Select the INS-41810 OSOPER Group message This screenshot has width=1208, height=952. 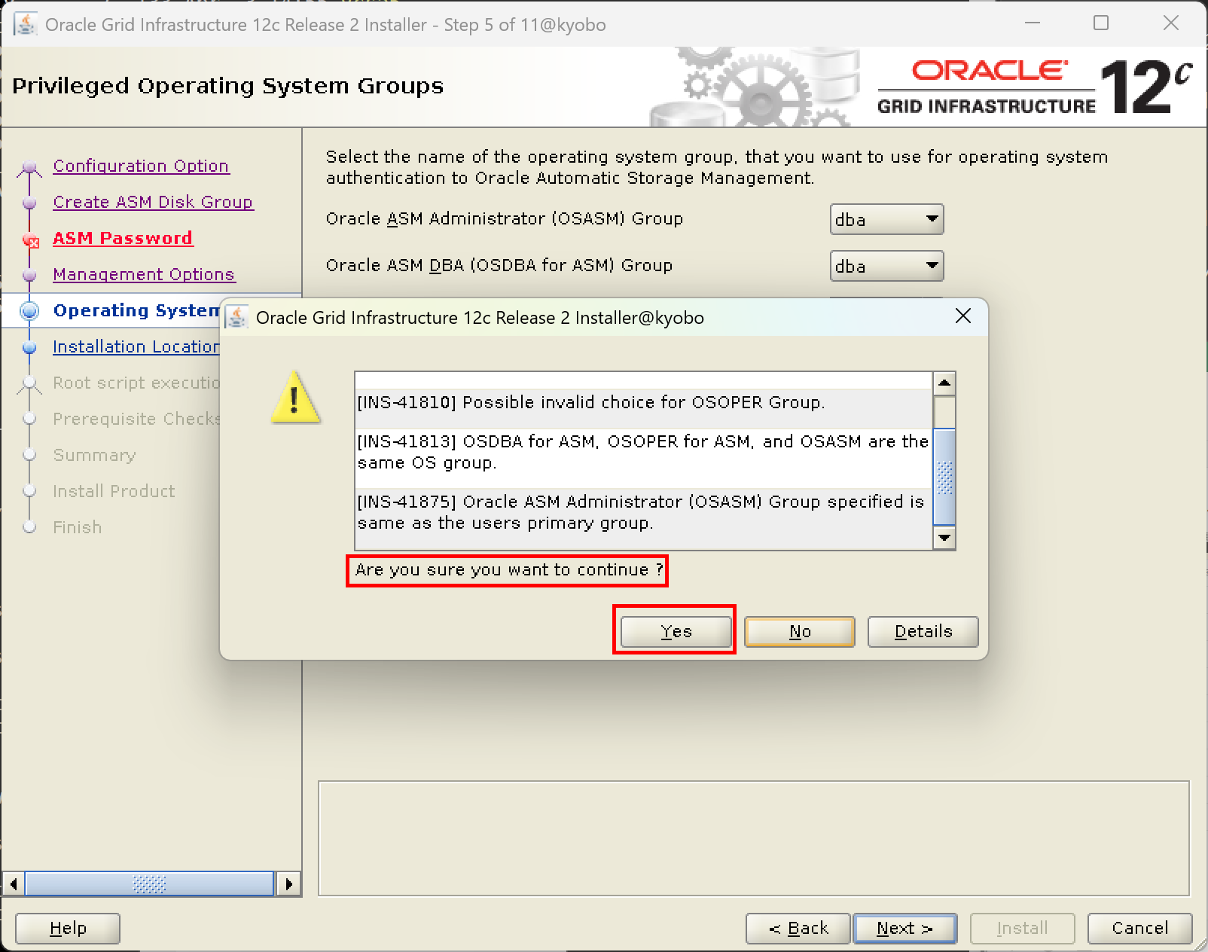point(643,402)
